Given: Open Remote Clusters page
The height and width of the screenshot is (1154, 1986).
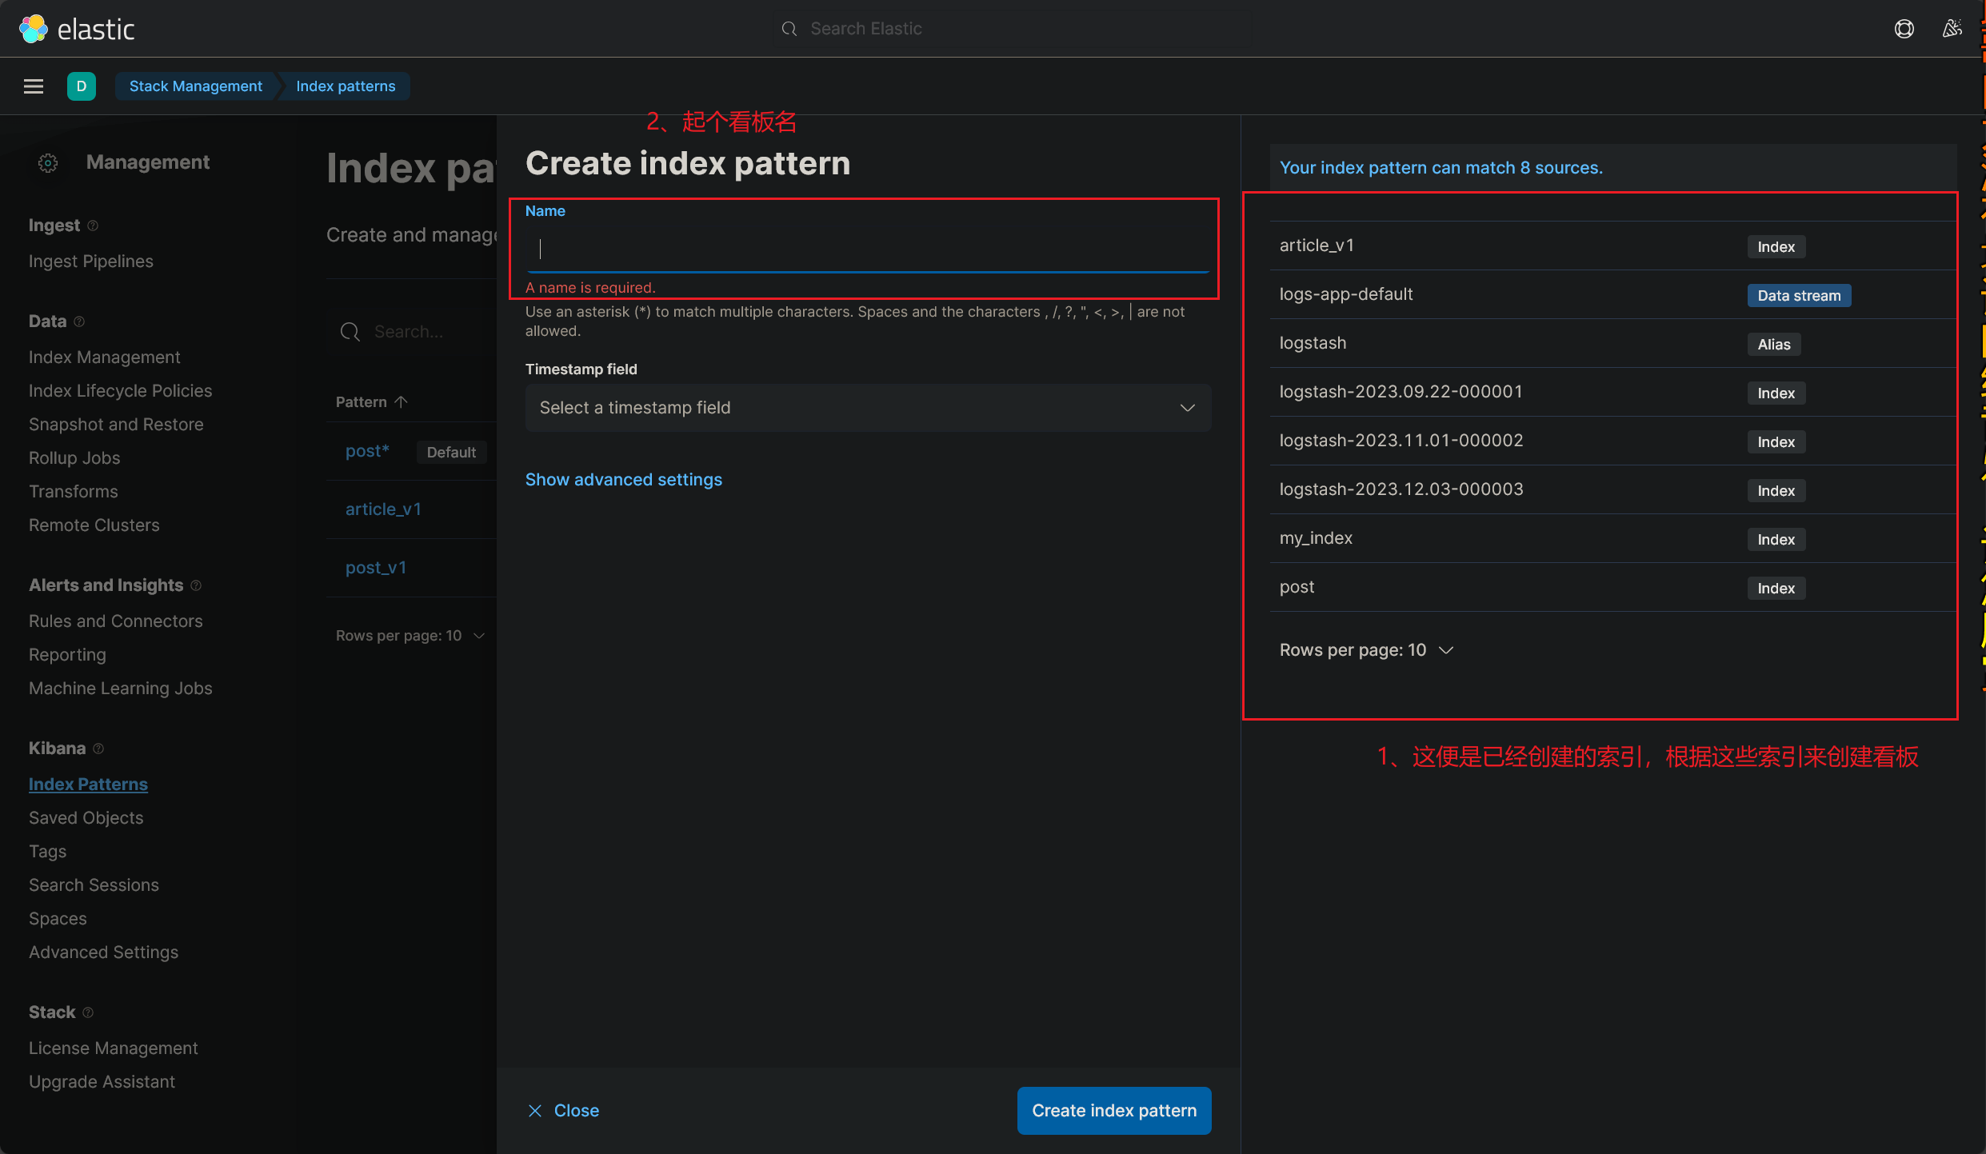Looking at the screenshot, I should tap(94, 525).
